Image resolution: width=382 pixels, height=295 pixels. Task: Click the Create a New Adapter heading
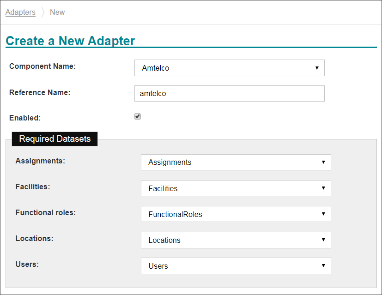(70, 41)
